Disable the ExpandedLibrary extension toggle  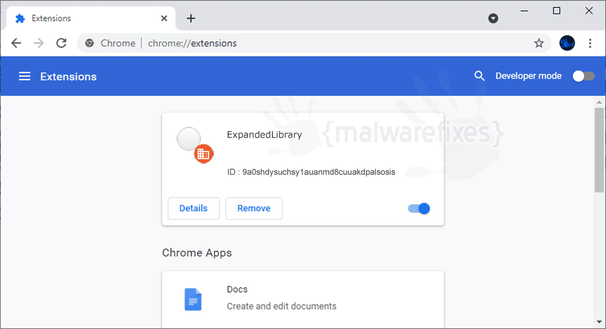pyautogui.click(x=419, y=208)
